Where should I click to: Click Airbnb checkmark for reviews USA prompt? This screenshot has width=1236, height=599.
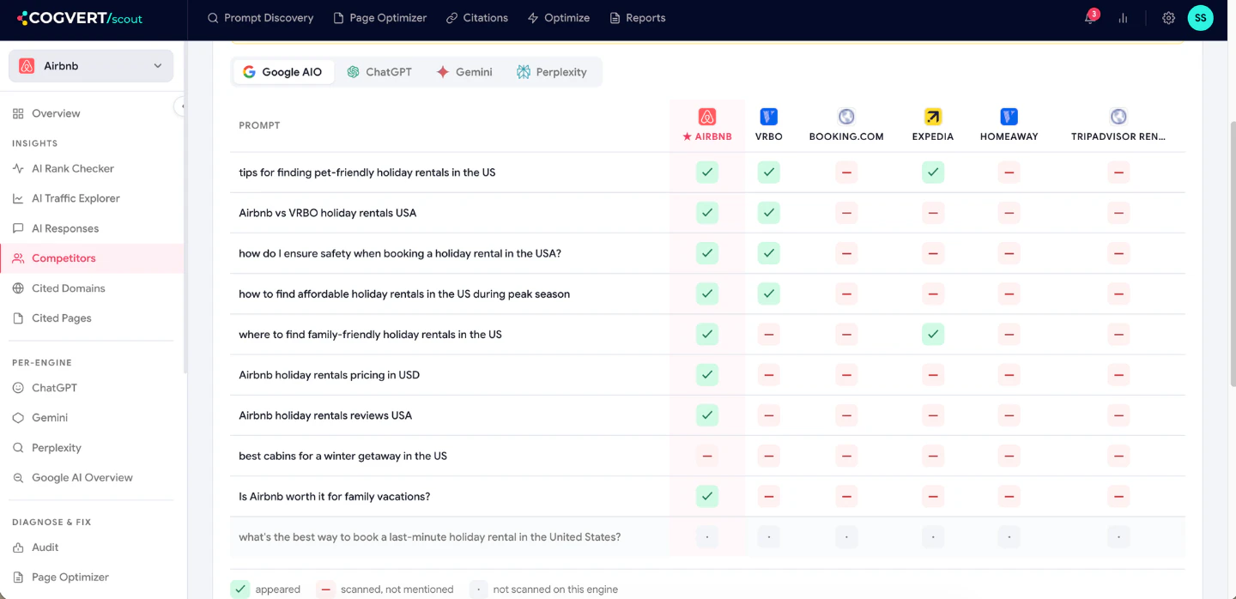coord(707,415)
